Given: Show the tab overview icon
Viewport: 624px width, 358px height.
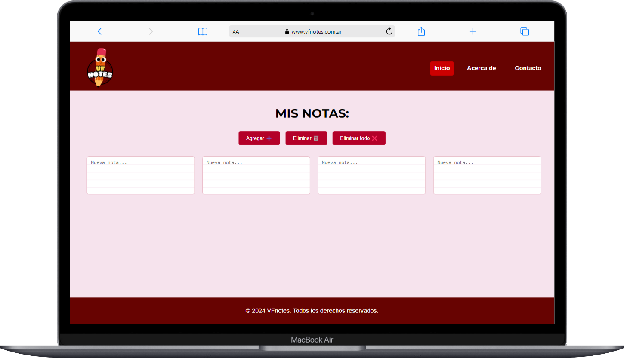Looking at the screenshot, I should [525, 31].
